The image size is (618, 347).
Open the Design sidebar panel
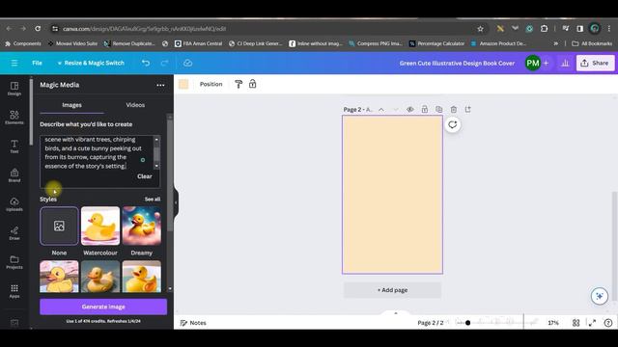coord(14,89)
